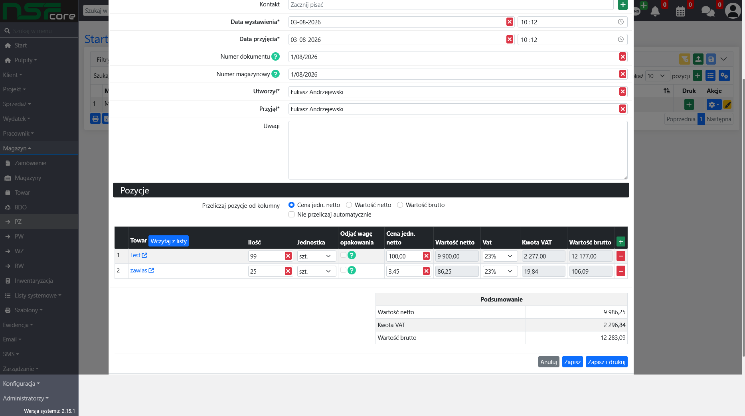
Task: Add new position row with green plus
Action: [x=621, y=242]
